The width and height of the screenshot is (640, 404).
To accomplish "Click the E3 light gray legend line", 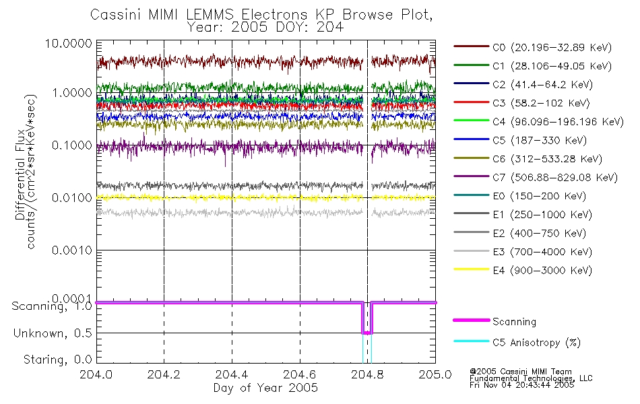I will tap(471, 250).
